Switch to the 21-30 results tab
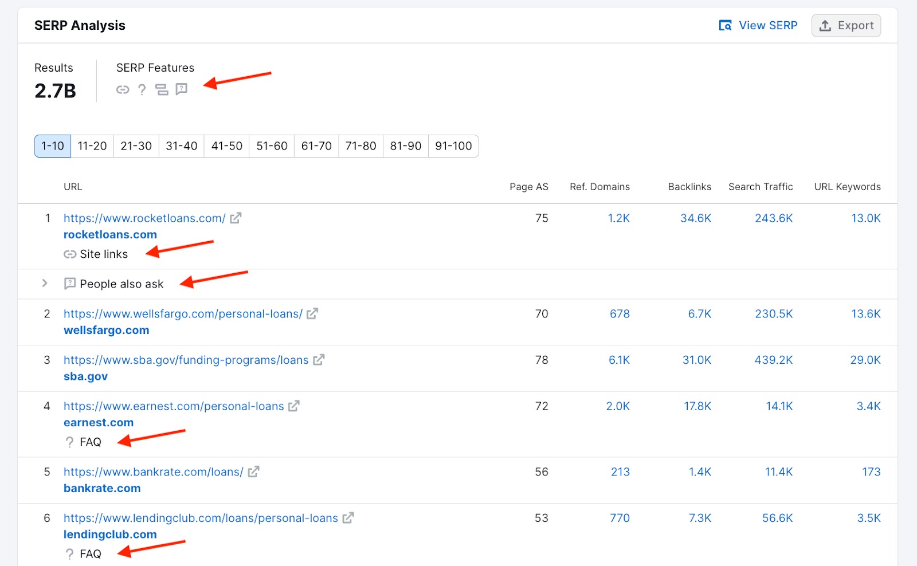 pos(136,146)
